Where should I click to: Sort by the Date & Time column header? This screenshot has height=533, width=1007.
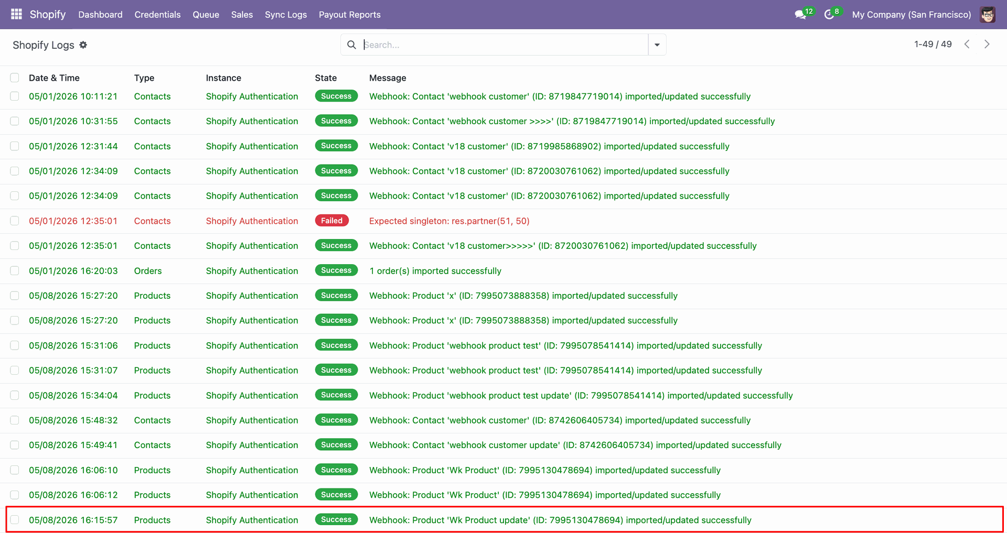(54, 78)
